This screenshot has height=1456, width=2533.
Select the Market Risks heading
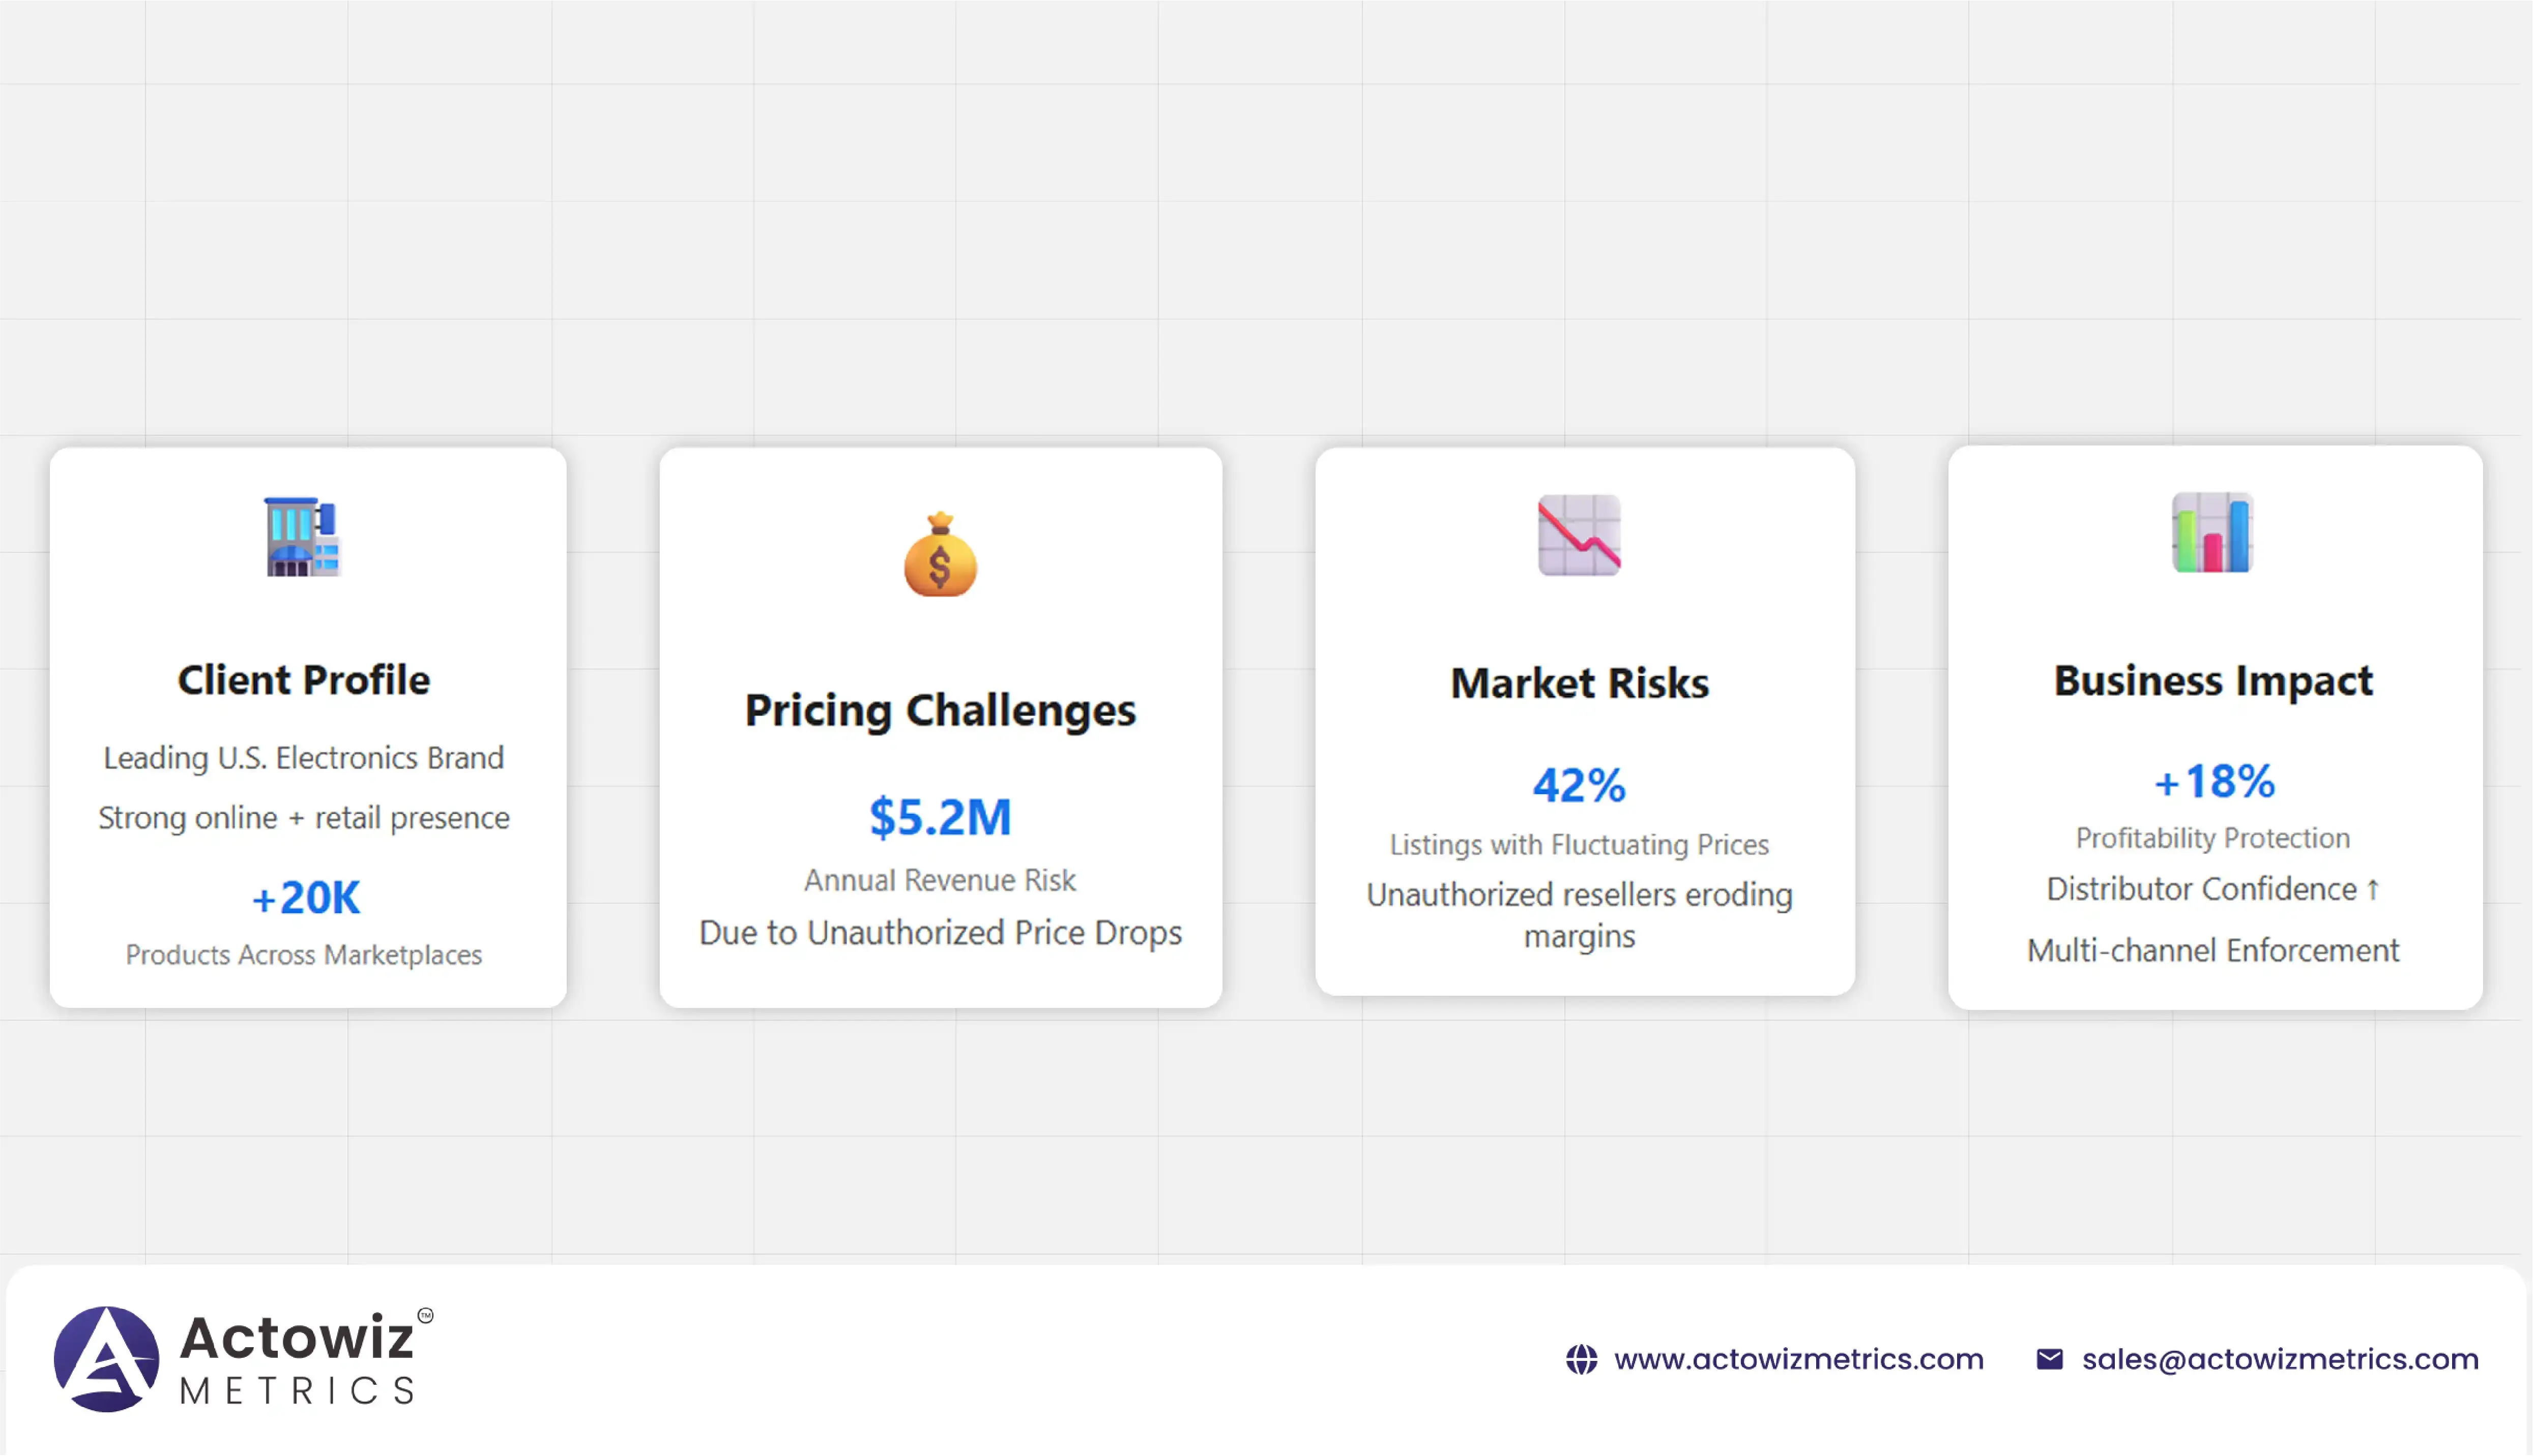(x=1580, y=683)
